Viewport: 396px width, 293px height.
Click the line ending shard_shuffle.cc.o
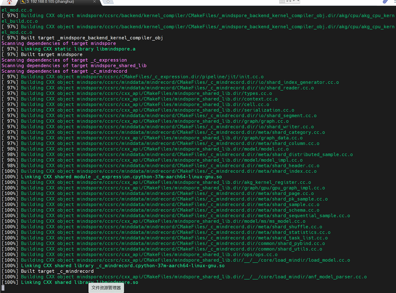[162, 226]
